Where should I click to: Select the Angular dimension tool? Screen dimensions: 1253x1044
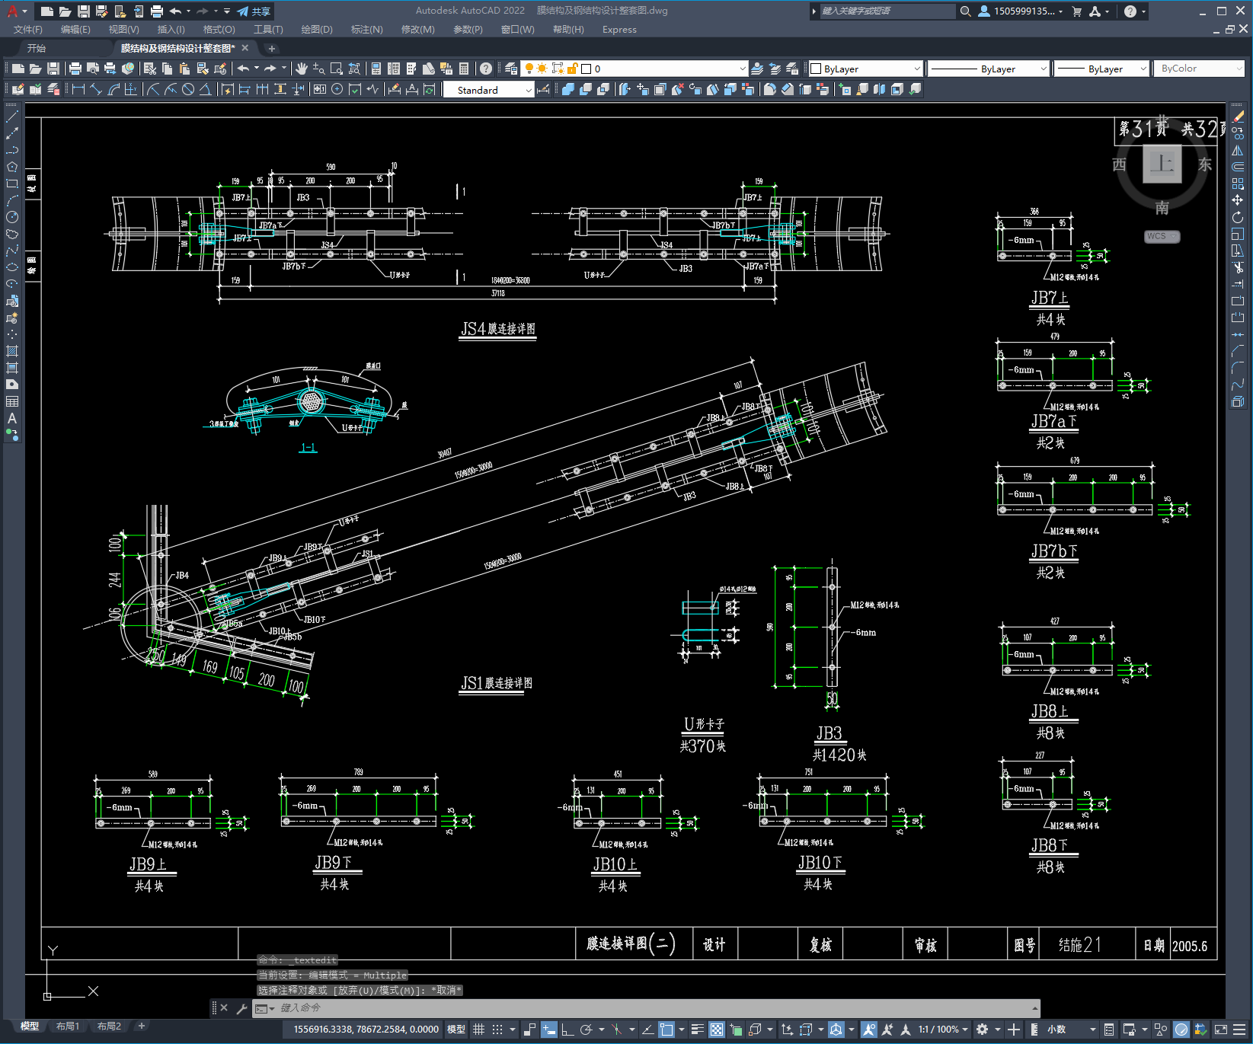tap(206, 89)
